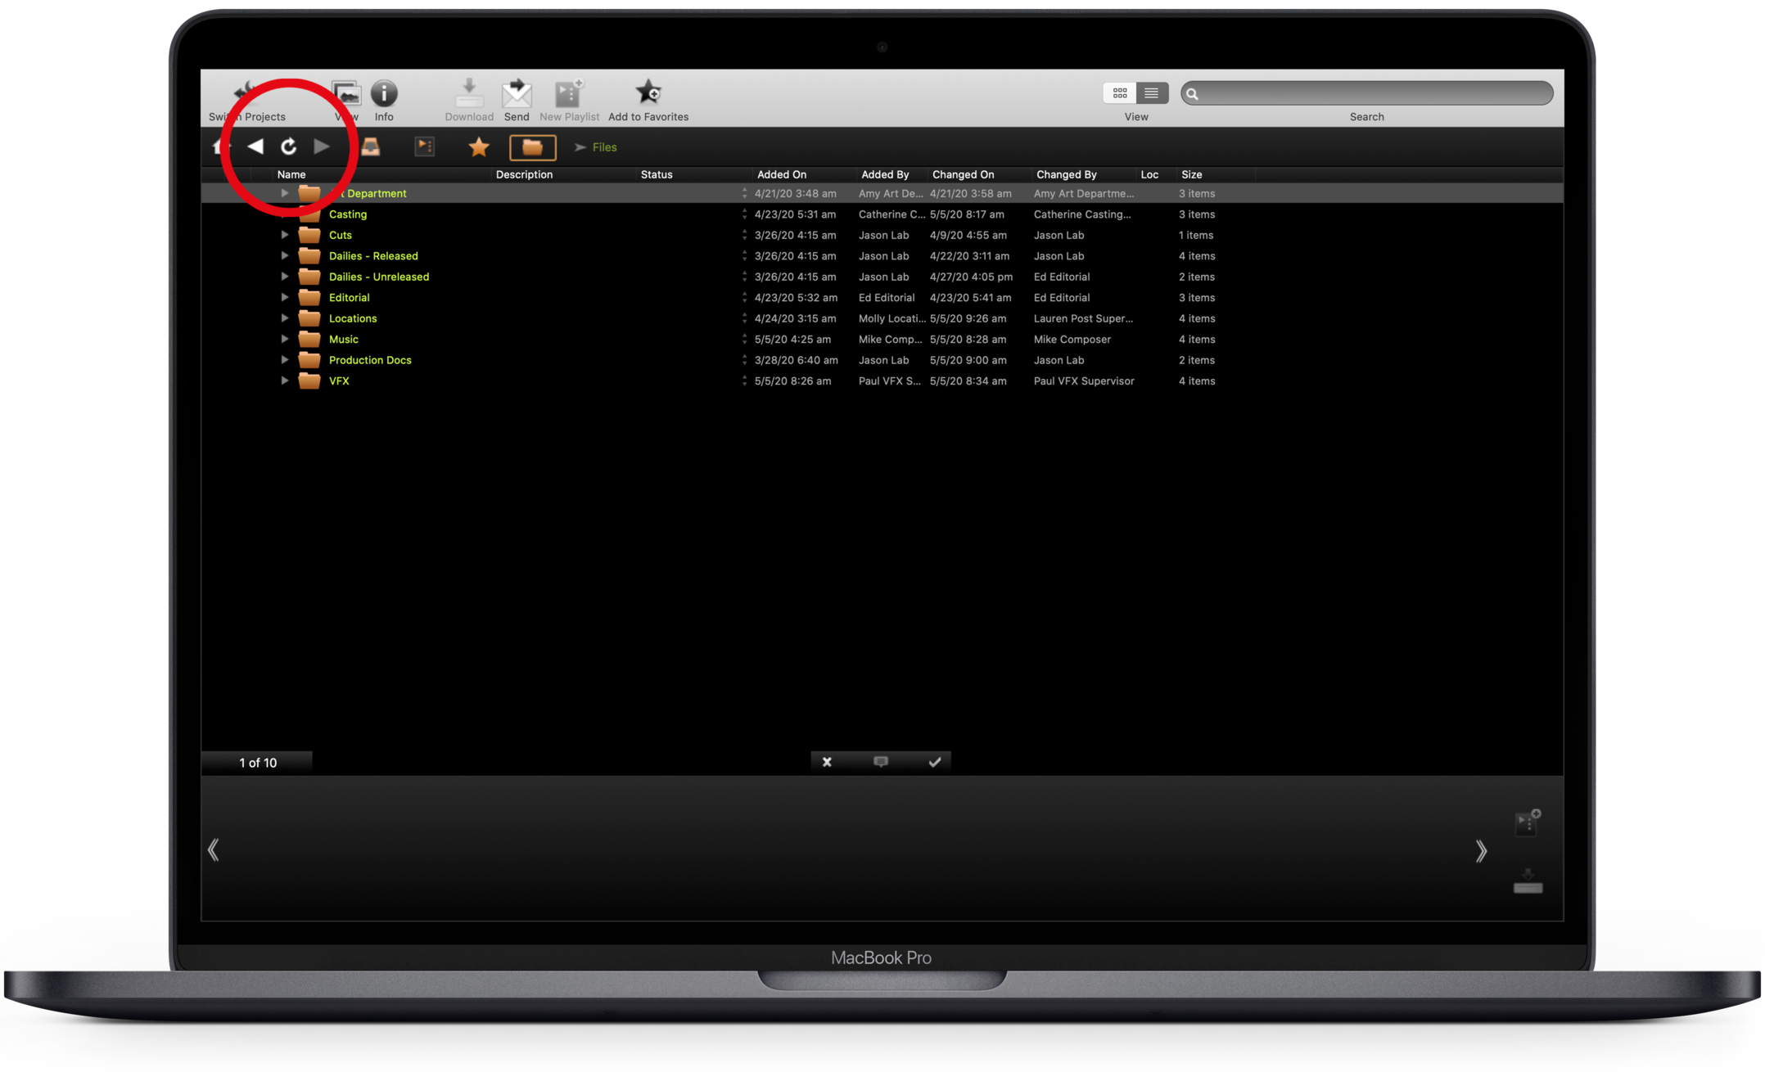This screenshot has width=1765, height=1072.
Task: Sort by the Name column header
Action: [x=291, y=174]
